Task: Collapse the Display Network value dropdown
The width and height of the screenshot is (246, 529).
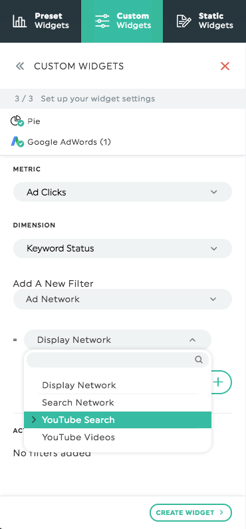Action: (118, 340)
